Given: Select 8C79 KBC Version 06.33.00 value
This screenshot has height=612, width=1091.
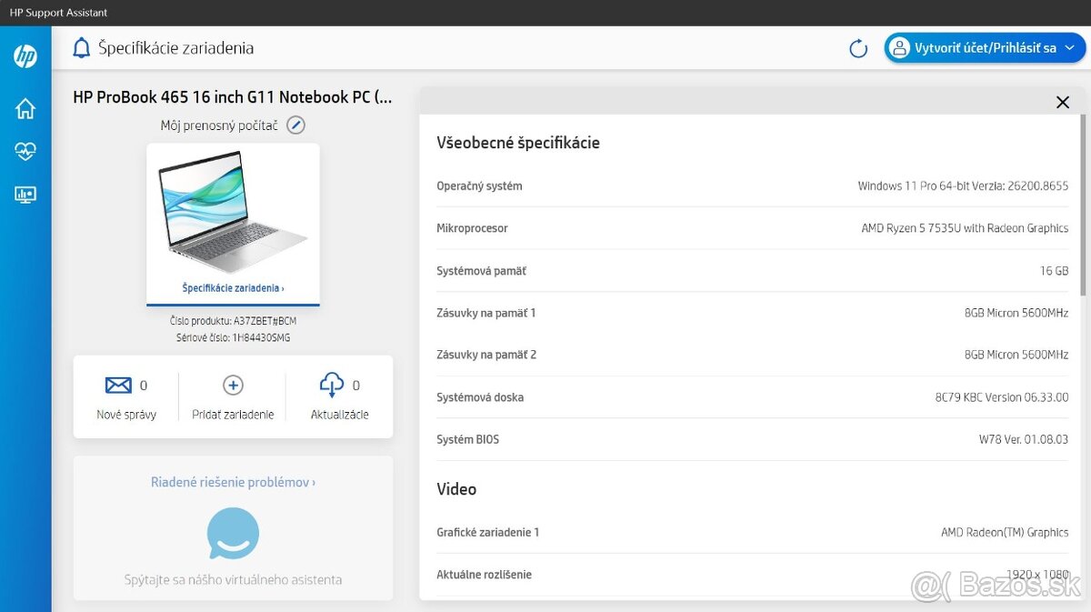Looking at the screenshot, I should tap(1002, 397).
